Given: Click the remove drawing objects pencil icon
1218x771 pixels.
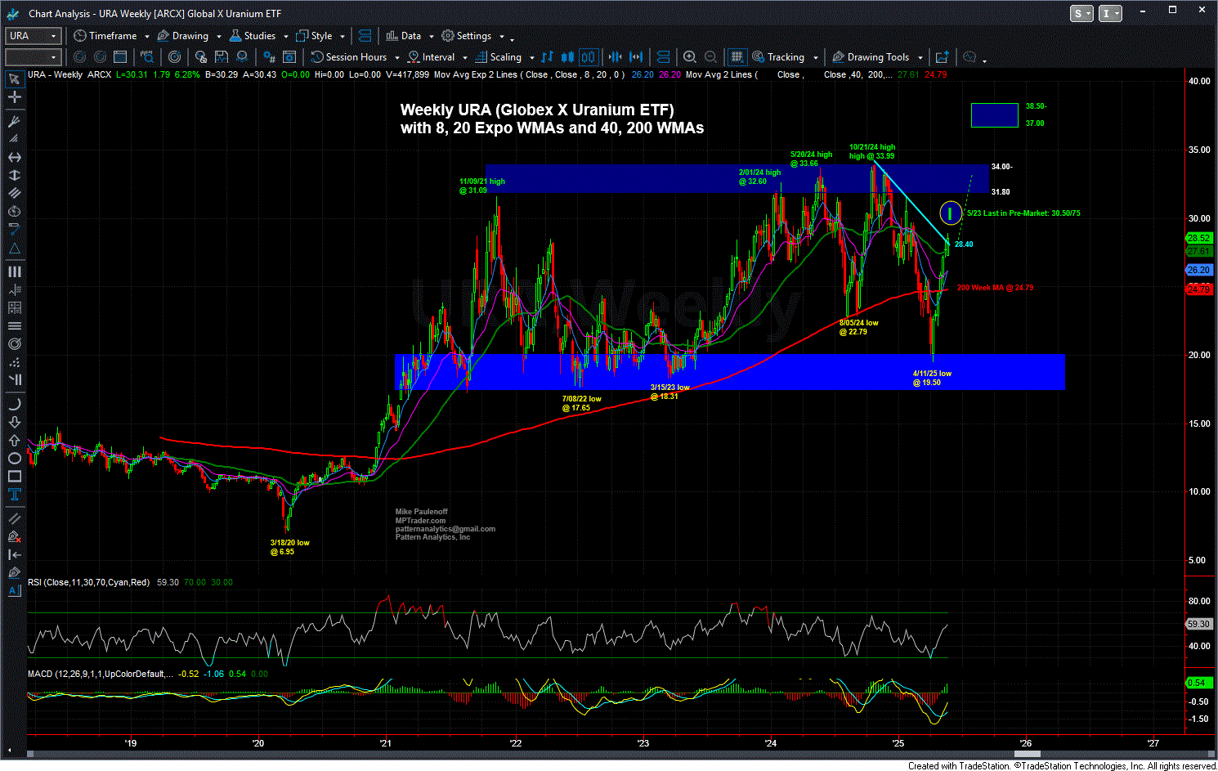Looking at the screenshot, I should click(14, 536).
